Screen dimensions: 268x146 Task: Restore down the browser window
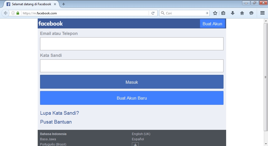coord(255,3)
